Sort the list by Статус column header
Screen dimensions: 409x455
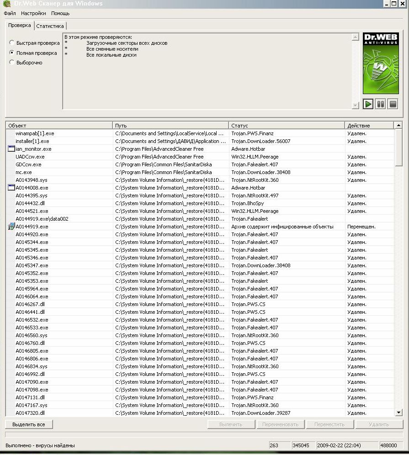click(287, 126)
